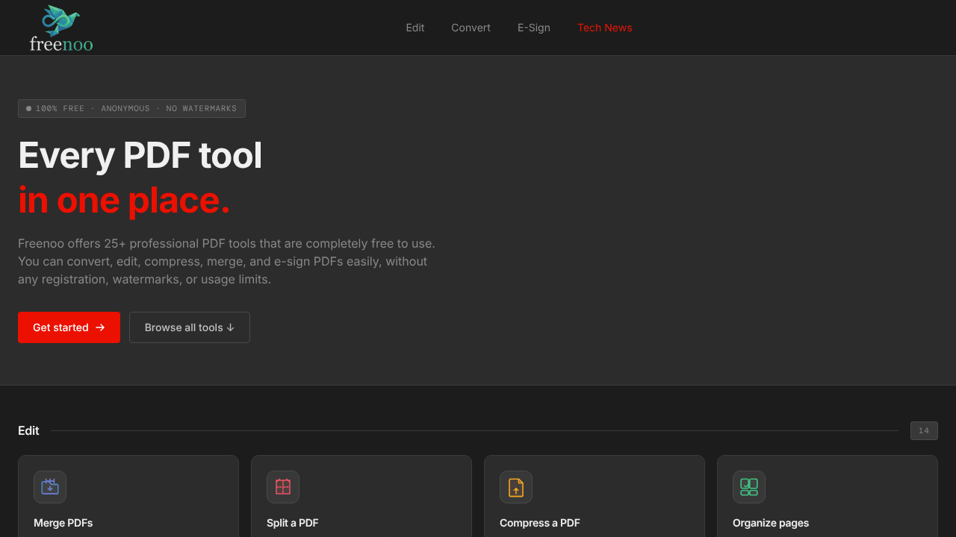This screenshot has width=956, height=537.
Task: Click the Edit section heading
Action: (x=28, y=430)
